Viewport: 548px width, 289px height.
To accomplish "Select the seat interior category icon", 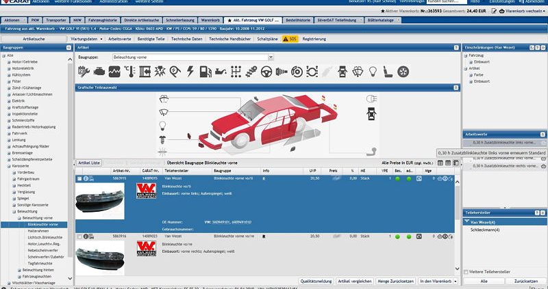I will click(x=388, y=72).
